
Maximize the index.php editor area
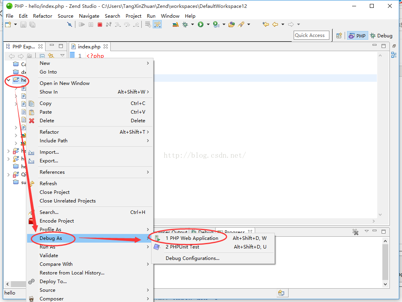tap(384, 46)
